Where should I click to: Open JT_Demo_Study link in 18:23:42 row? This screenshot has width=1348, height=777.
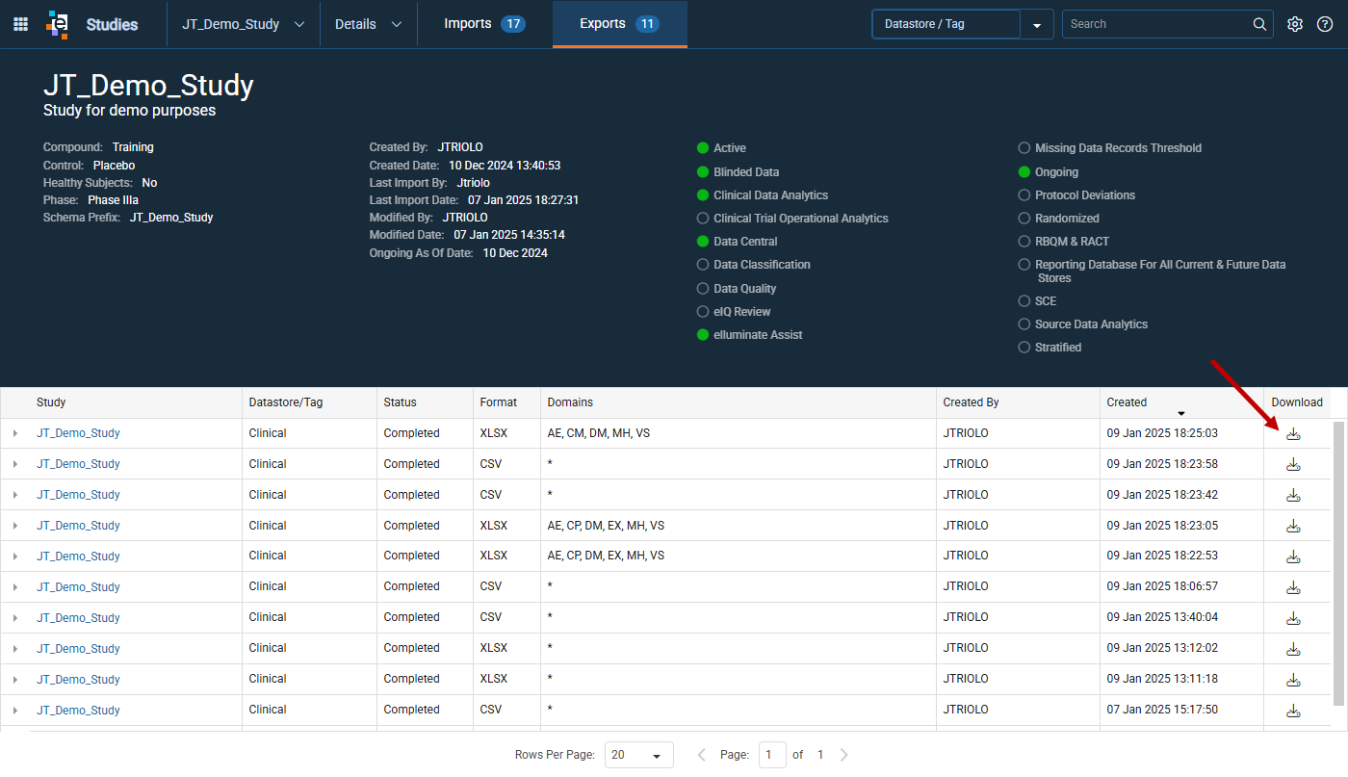[79, 495]
